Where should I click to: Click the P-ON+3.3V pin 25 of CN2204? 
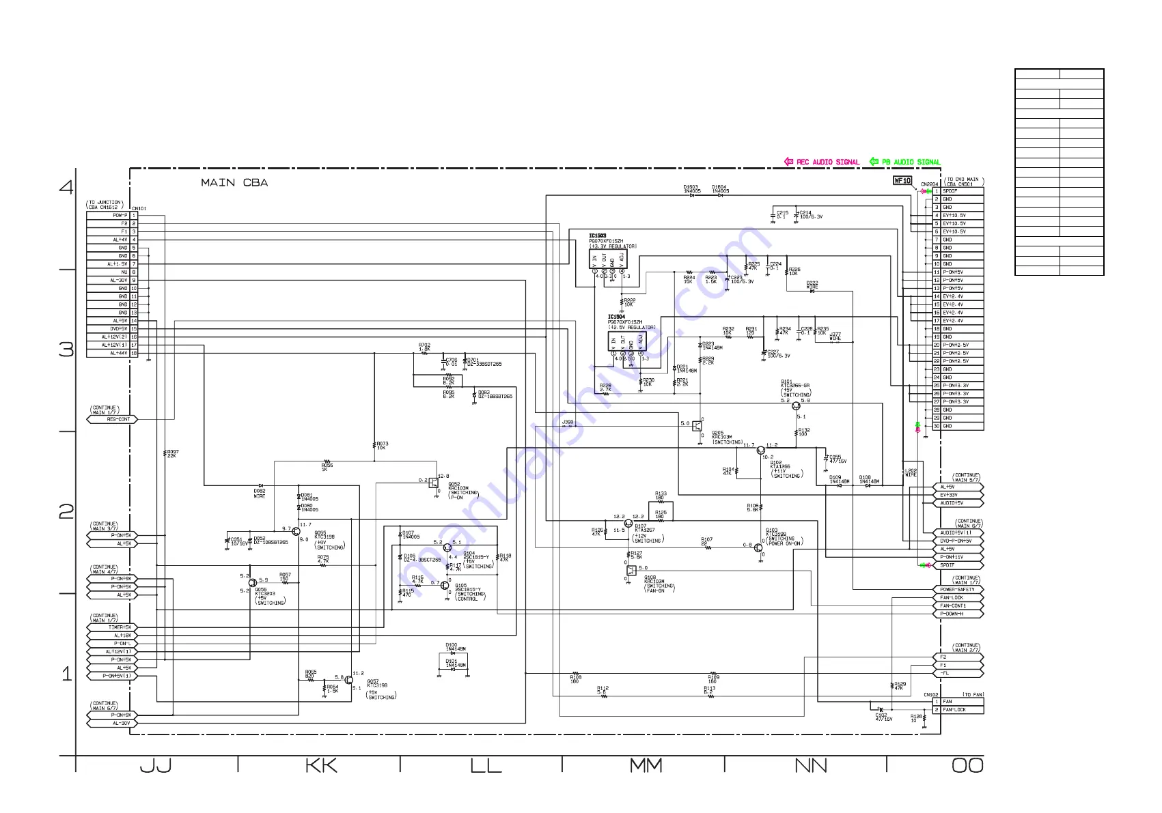coord(958,386)
